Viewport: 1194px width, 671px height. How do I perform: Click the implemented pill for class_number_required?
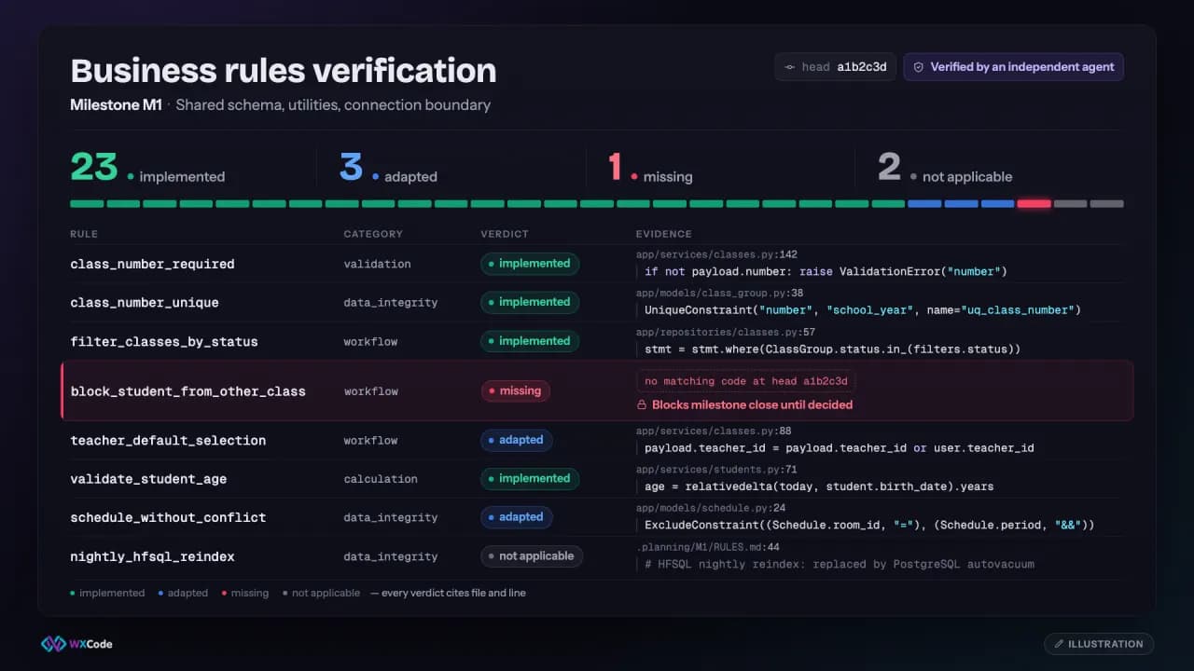click(530, 264)
